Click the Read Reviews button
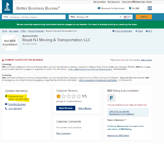Screen dimensions: 164x144 66,108
